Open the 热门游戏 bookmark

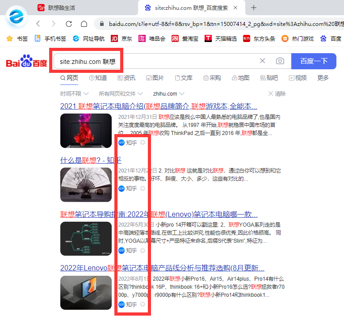click(x=298, y=39)
